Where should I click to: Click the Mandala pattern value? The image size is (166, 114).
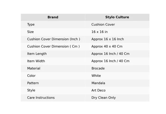[x=98, y=83]
